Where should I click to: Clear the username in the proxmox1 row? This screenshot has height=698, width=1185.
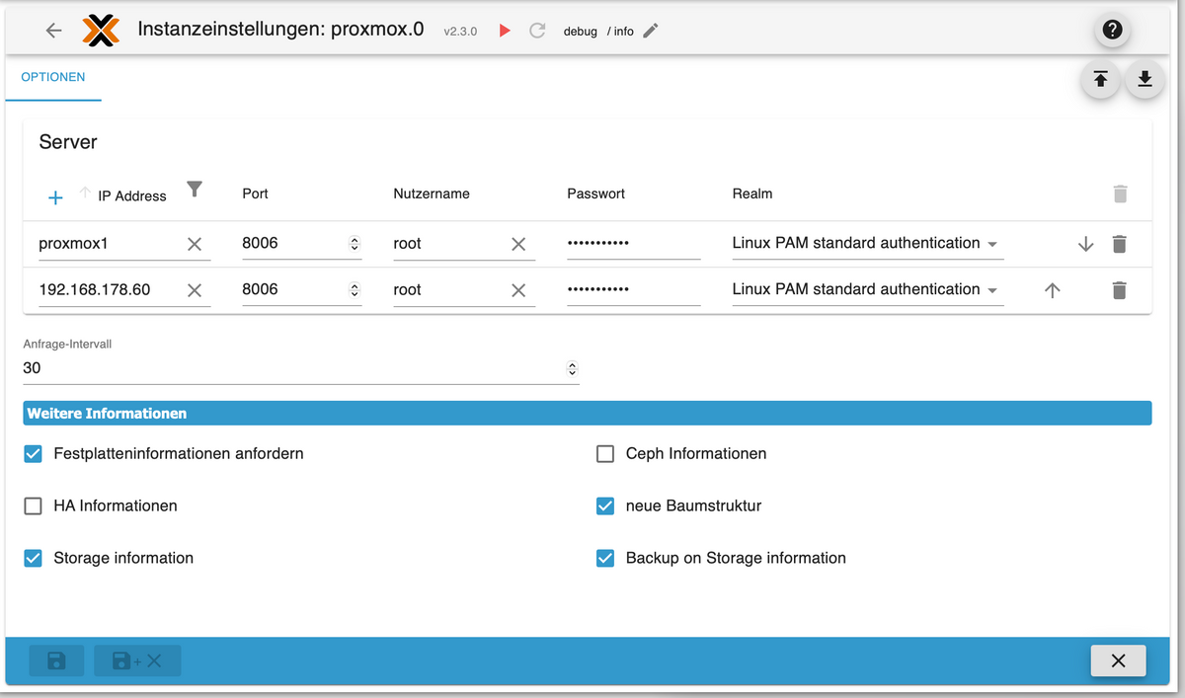(x=518, y=245)
